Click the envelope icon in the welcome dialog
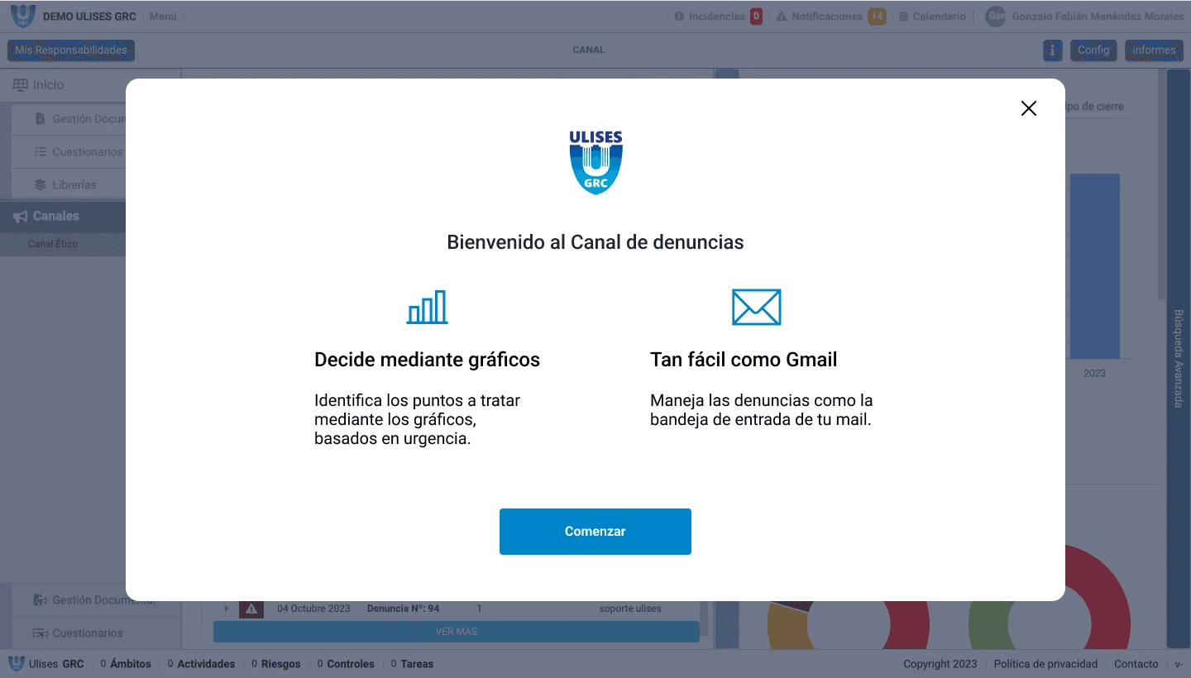Screen dimensions: 1191x678 coord(757,307)
